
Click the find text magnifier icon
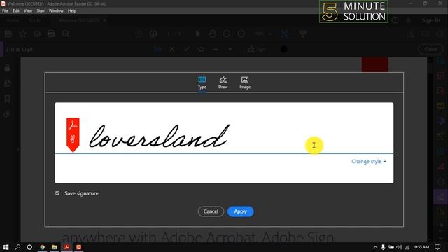click(x=66, y=34)
